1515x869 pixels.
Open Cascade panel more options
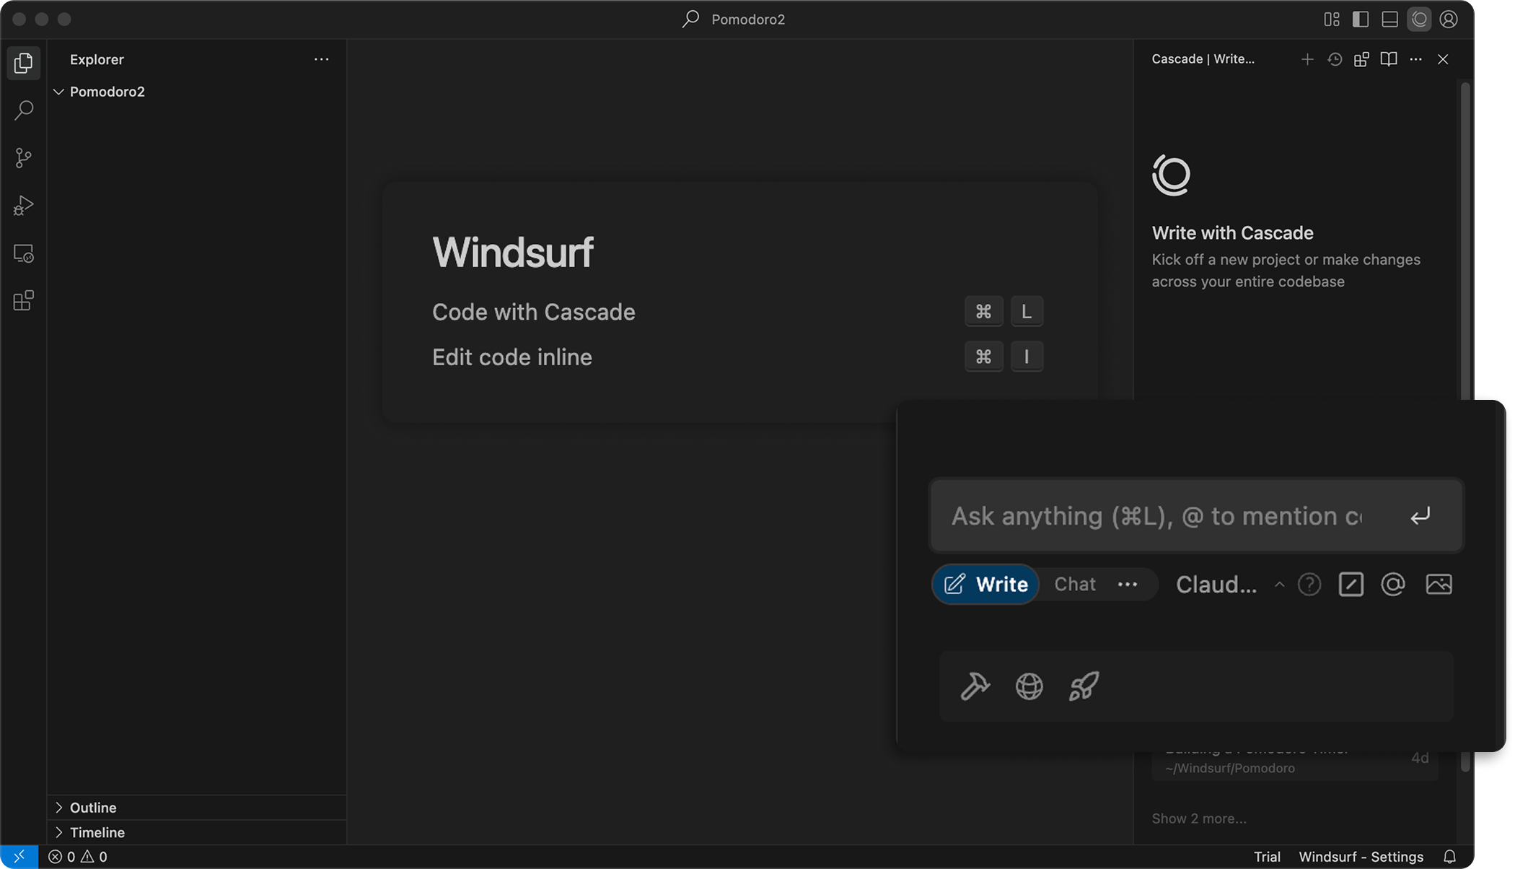point(1415,59)
